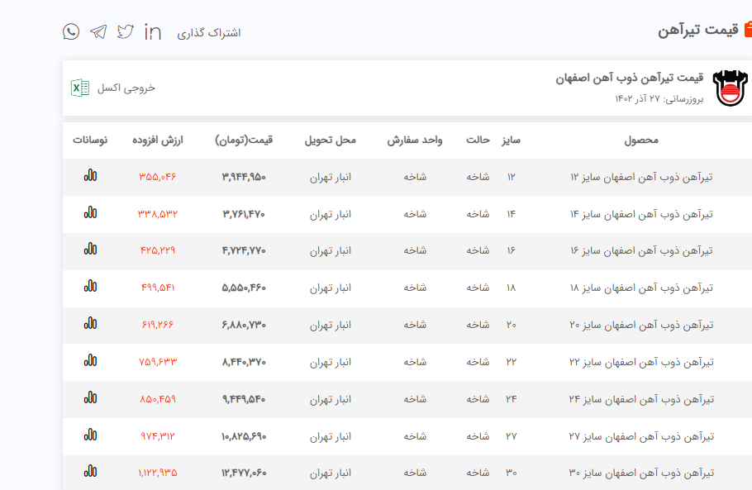Open تیرآهن ذوب آهن اصفهان سایز 18 product
Screen dimensions: 752x490
641,288
